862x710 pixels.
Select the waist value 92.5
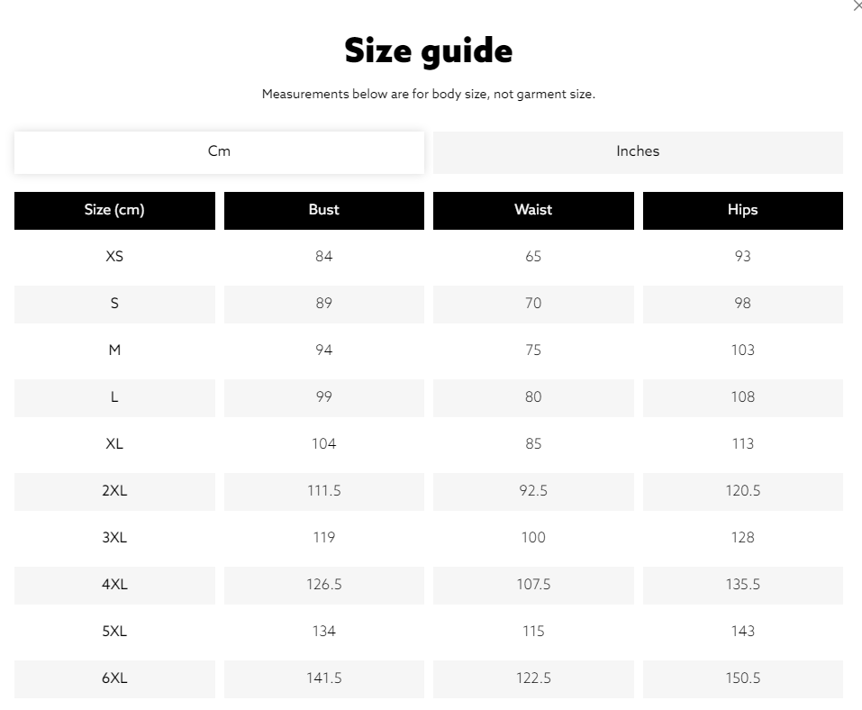533,491
